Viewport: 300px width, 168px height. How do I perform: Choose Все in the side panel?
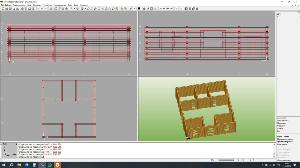[x=279, y=131]
